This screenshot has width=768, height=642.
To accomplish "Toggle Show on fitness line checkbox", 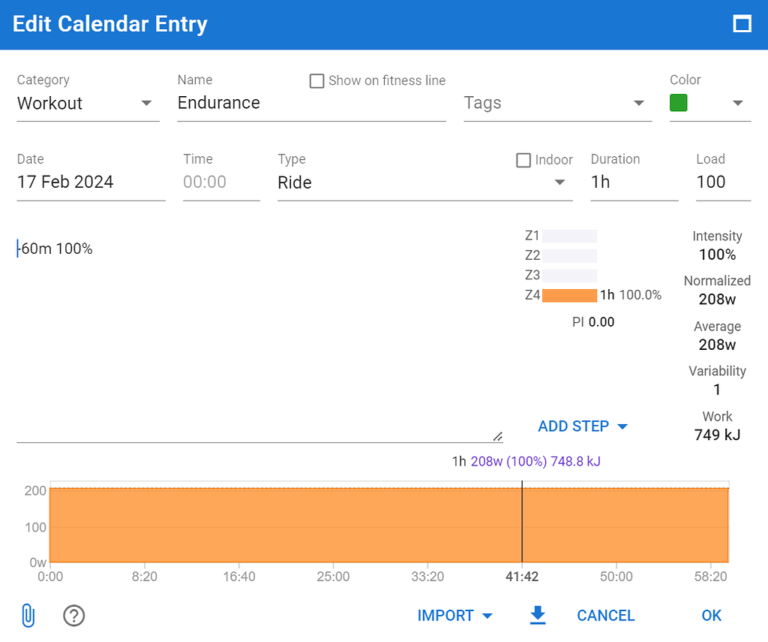I will click(x=317, y=81).
